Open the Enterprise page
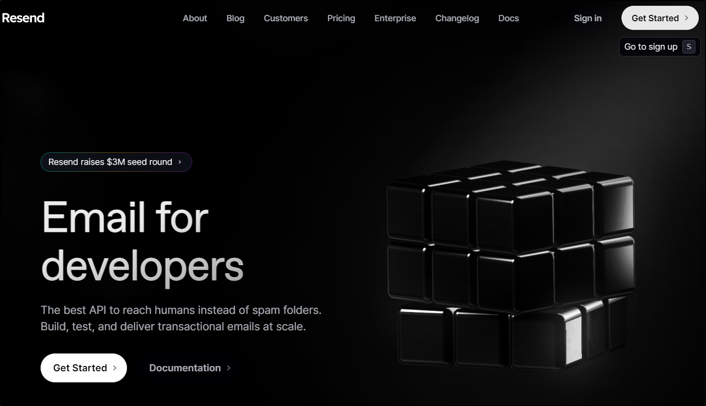Viewport: 706px width, 406px height. (x=395, y=18)
